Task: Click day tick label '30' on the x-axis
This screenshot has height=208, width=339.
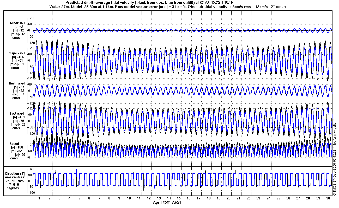Action: click(x=328, y=198)
